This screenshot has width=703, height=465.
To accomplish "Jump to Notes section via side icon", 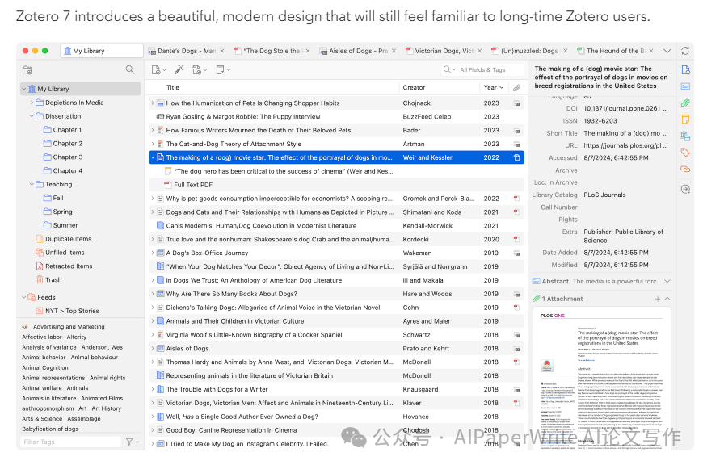I will (685, 119).
